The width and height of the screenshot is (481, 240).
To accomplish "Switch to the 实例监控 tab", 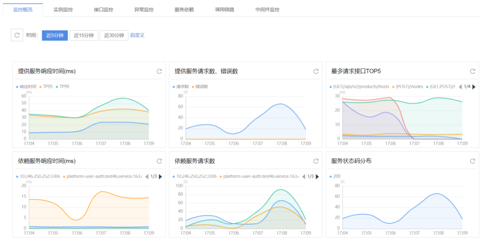I will [63, 10].
